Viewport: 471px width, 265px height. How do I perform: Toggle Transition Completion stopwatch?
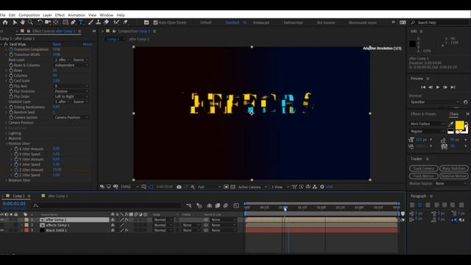pyautogui.click(x=11, y=49)
